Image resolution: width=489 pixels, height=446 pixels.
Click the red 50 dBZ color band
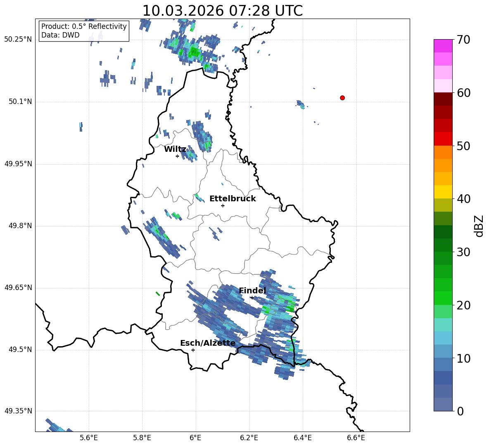point(443,139)
